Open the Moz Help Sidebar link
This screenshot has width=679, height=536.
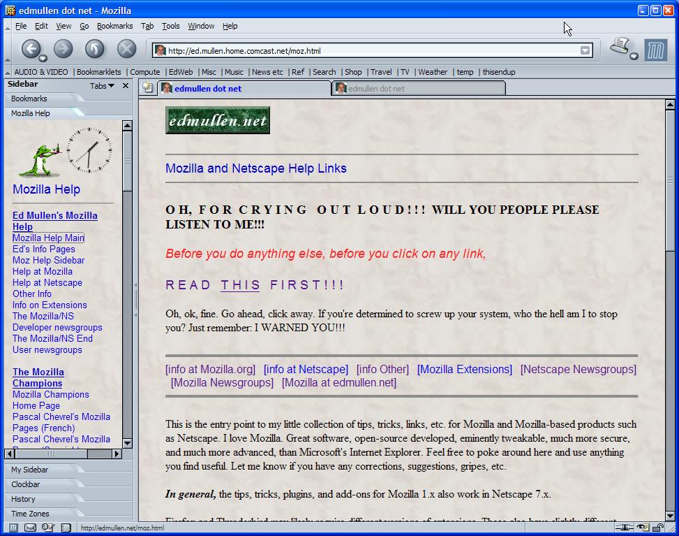pyautogui.click(x=48, y=260)
